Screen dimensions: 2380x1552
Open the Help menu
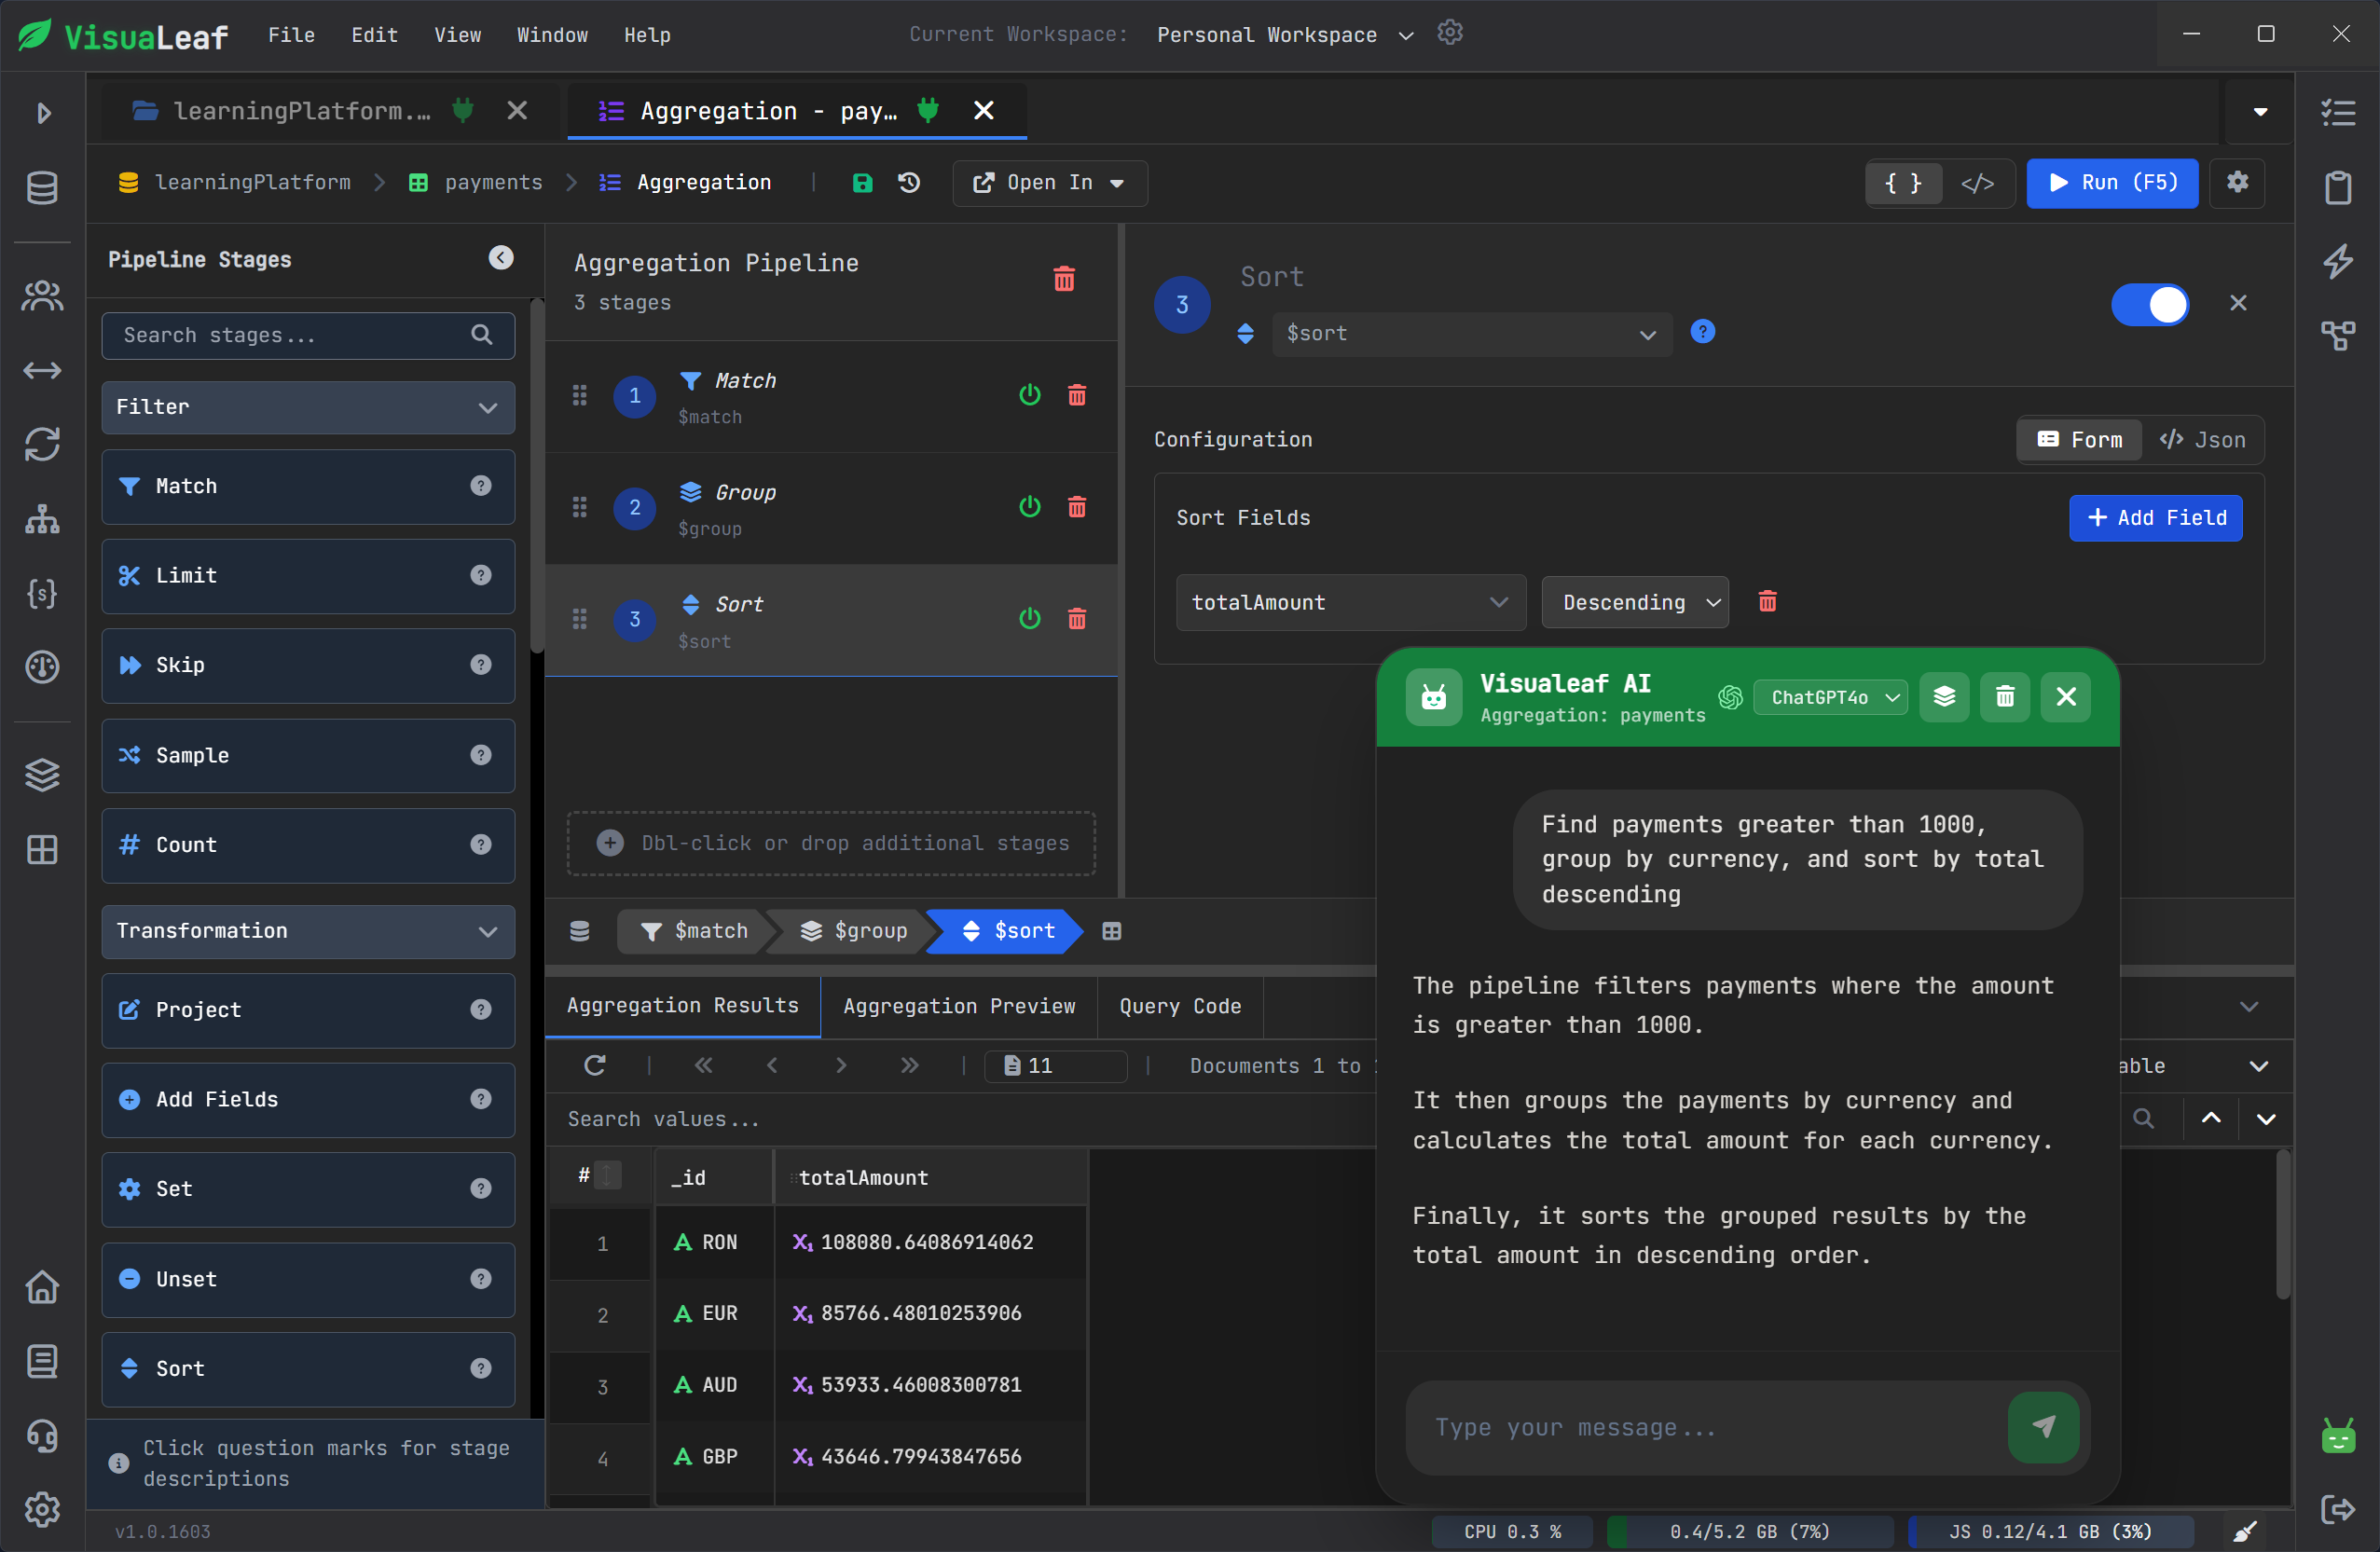647,35
